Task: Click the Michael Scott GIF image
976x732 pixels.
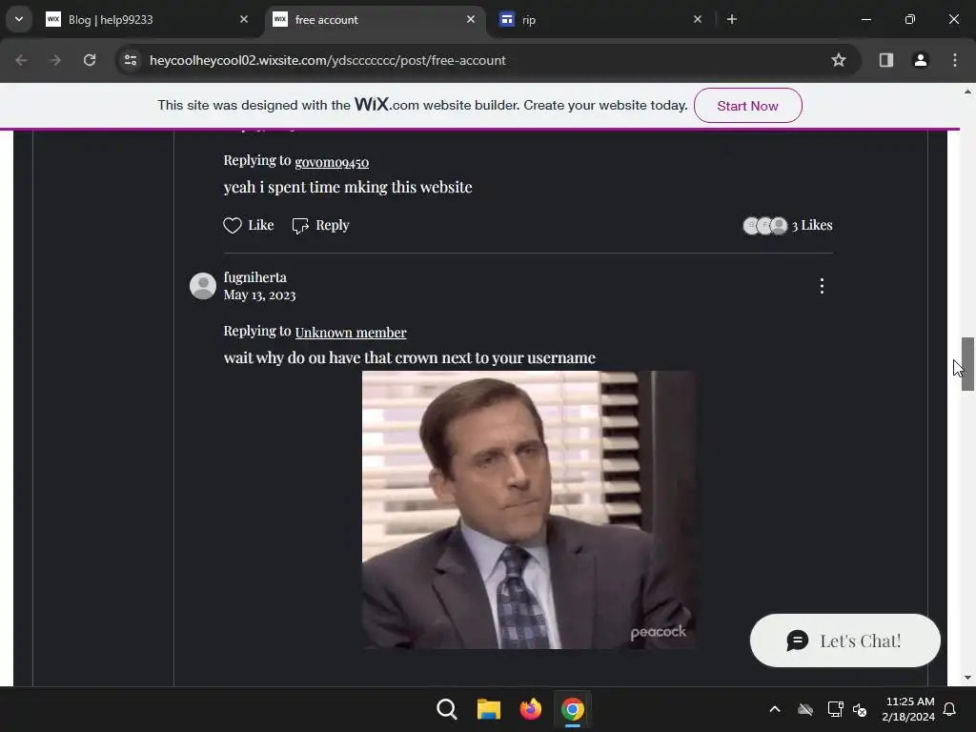Action: tap(529, 510)
